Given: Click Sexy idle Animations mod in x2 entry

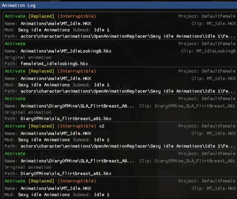Looking at the screenshot, I should (x=44, y=140).
